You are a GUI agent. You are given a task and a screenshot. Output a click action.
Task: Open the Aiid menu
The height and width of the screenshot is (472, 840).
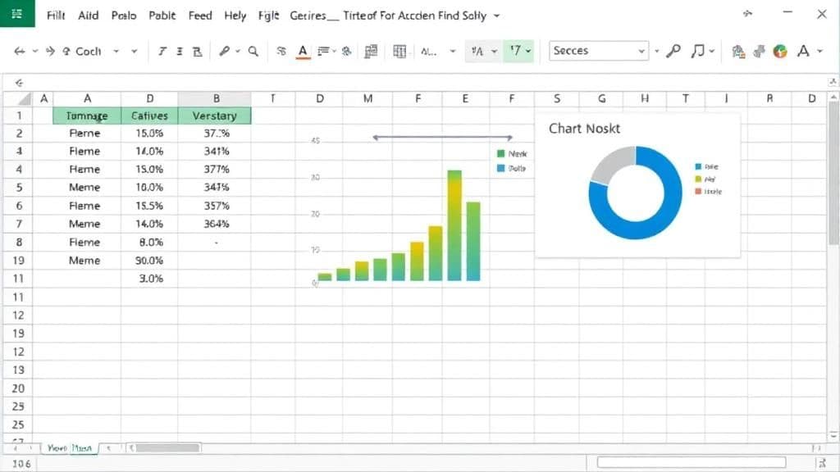click(89, 16)
